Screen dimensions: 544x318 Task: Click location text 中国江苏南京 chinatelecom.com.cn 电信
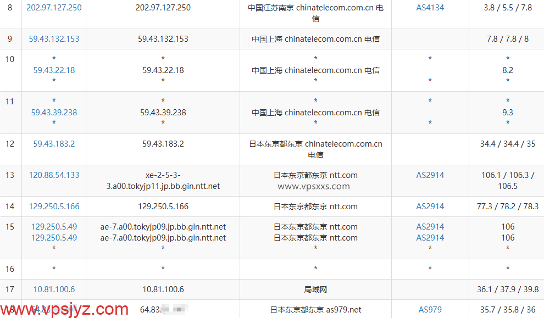(316, 13)
